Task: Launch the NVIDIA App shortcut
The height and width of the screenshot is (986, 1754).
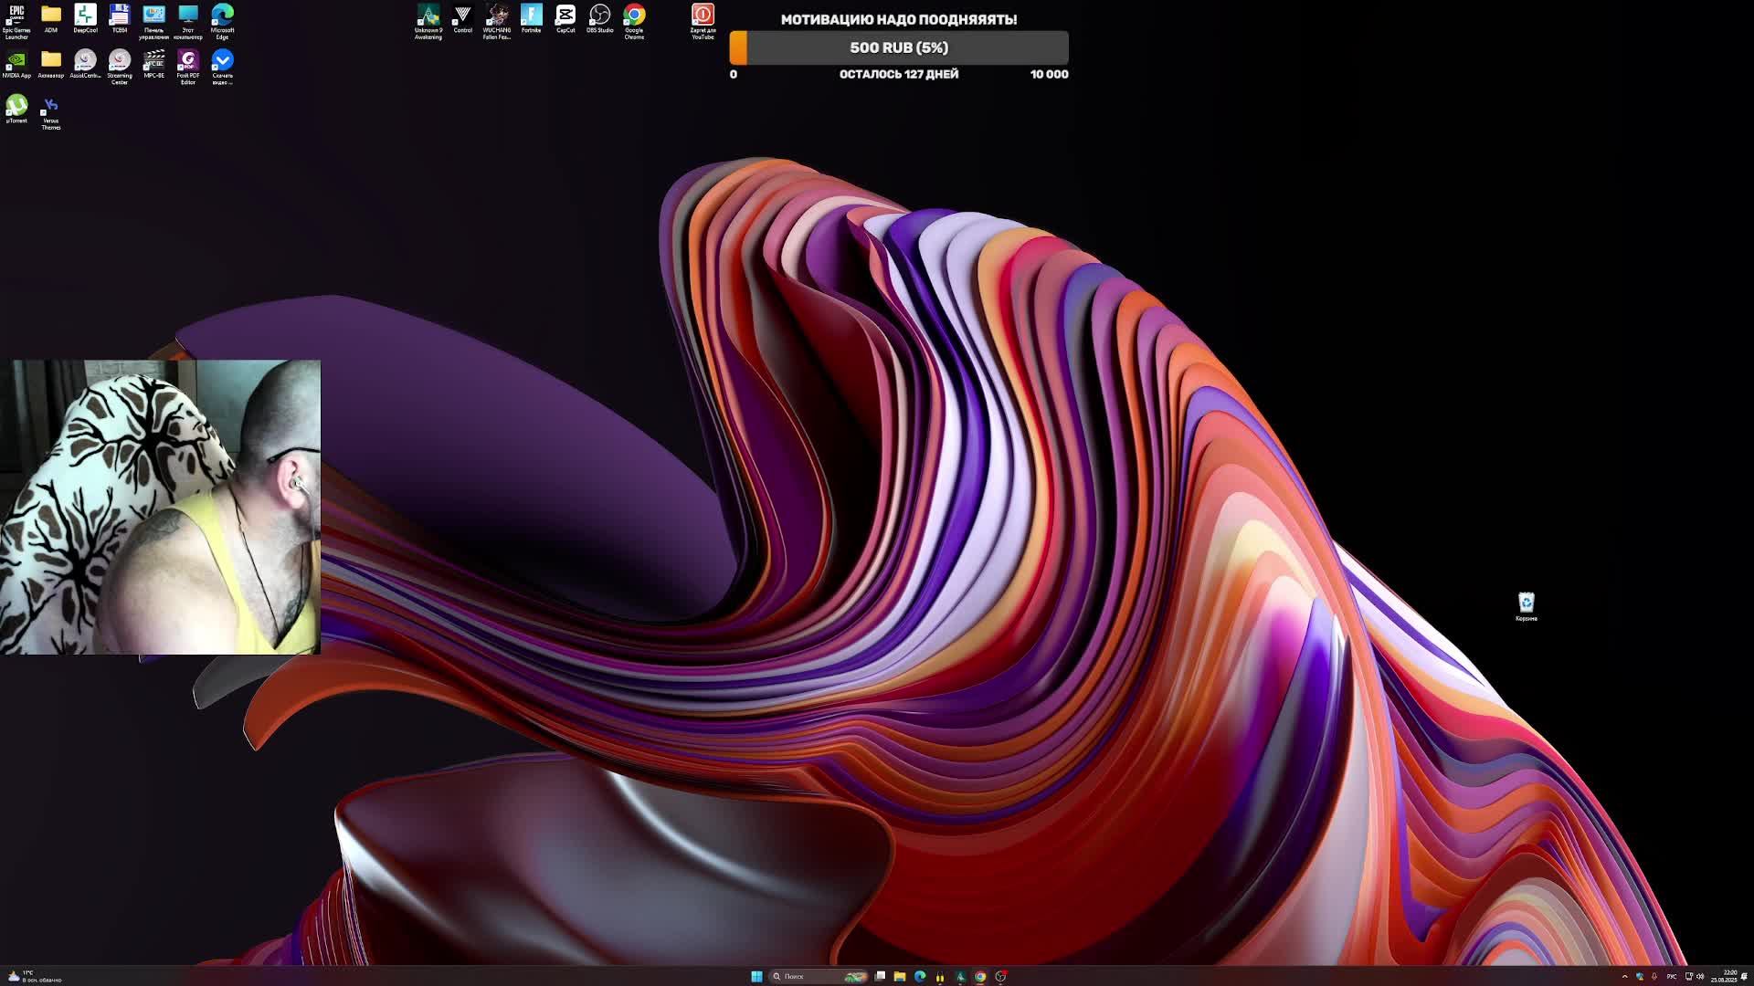Action: pos(16,61)
